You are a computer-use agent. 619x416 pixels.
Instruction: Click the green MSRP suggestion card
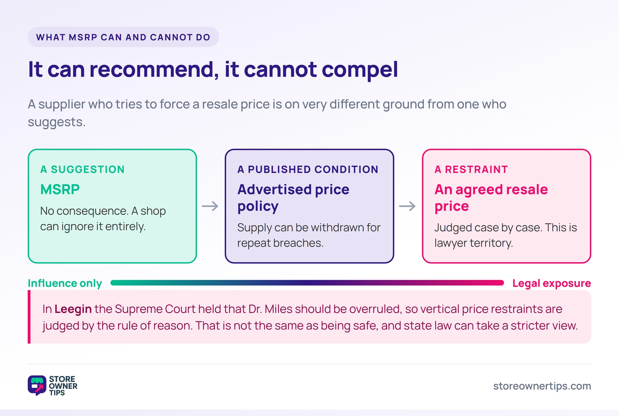[112, 206]
